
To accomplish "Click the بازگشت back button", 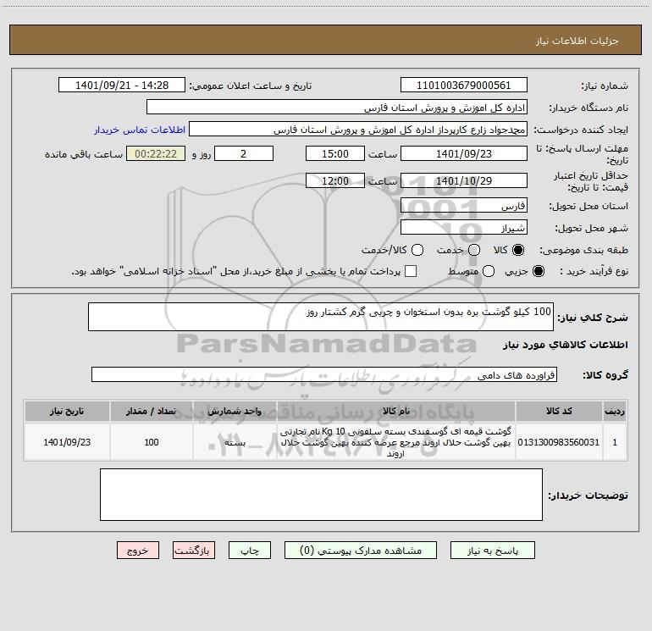I will [x=194, y=551].
